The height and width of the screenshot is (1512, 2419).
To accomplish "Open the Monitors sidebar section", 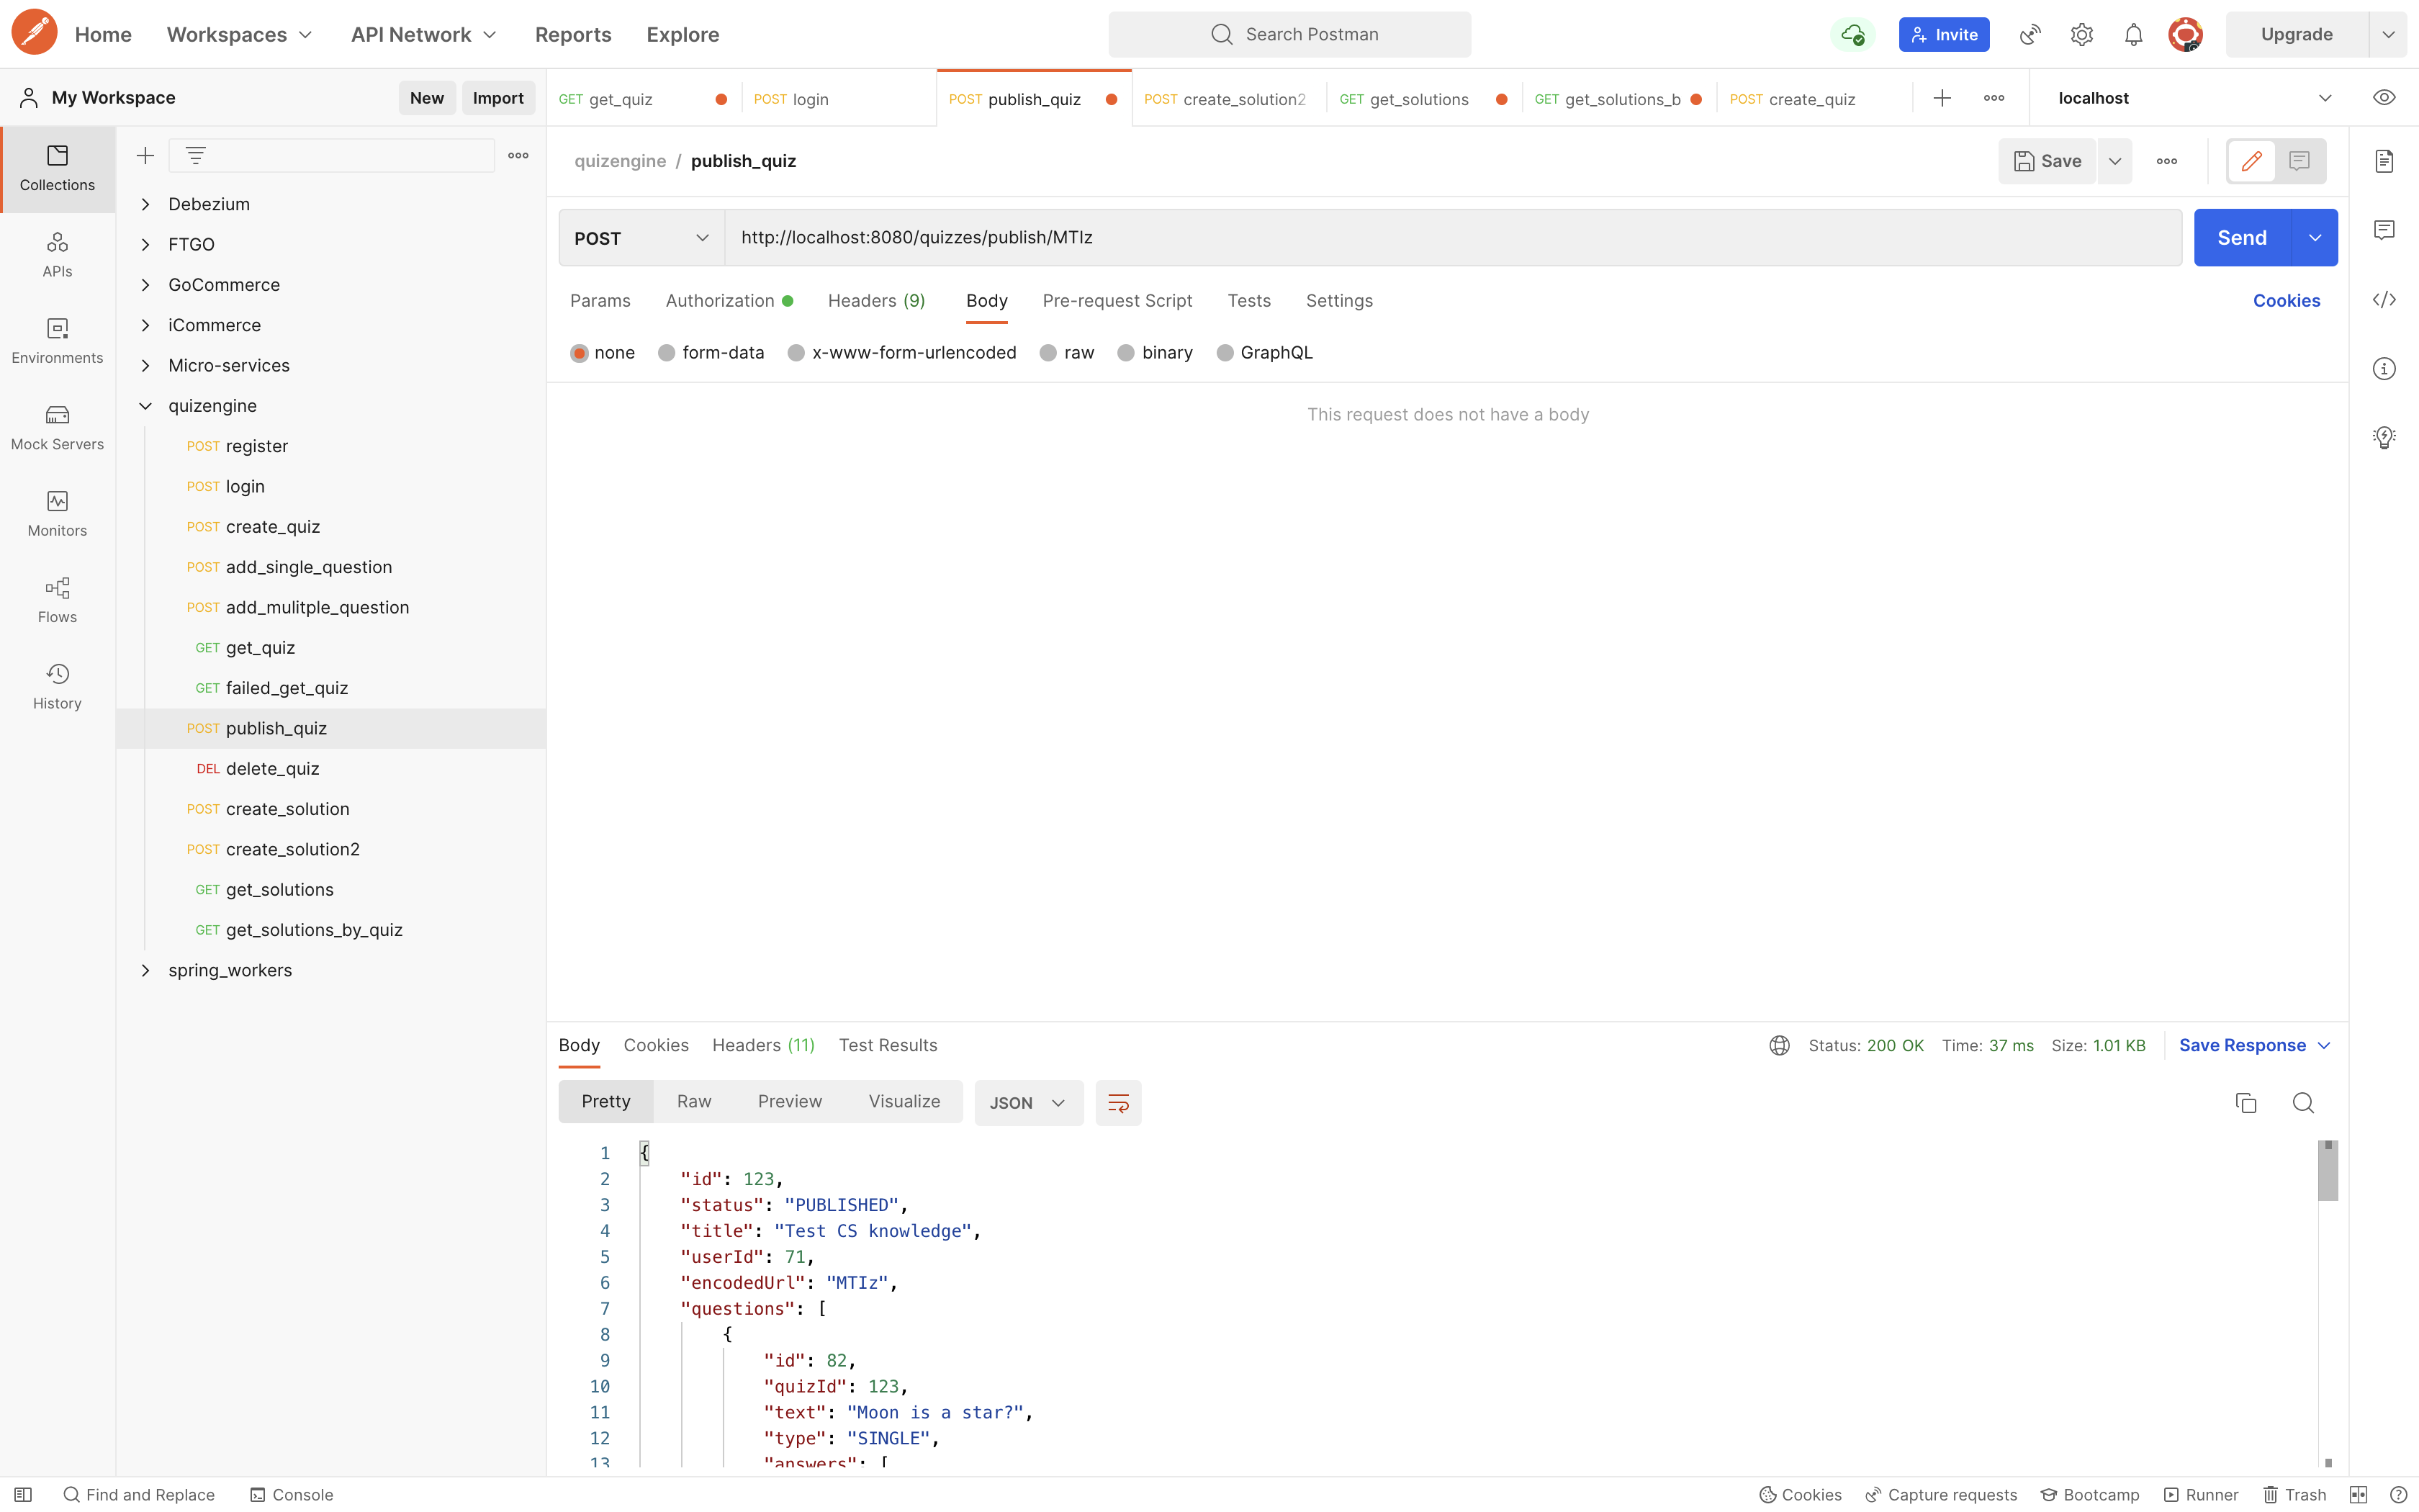I will click(x=57, y=513).
